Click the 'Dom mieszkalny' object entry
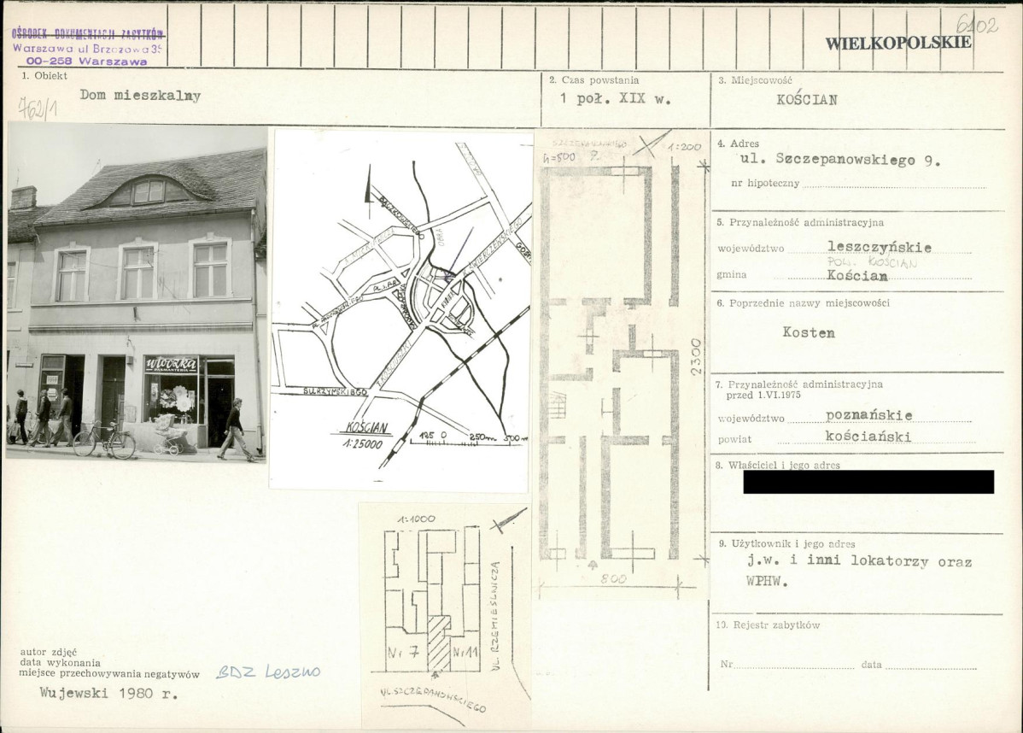1023x733 pixels. pyautogui.click(x=140, y=96)
